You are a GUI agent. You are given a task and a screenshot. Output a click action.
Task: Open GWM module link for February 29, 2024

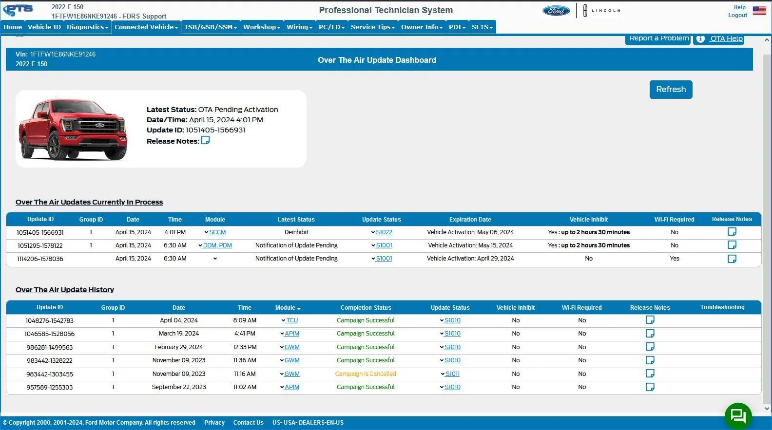point(292,347)
